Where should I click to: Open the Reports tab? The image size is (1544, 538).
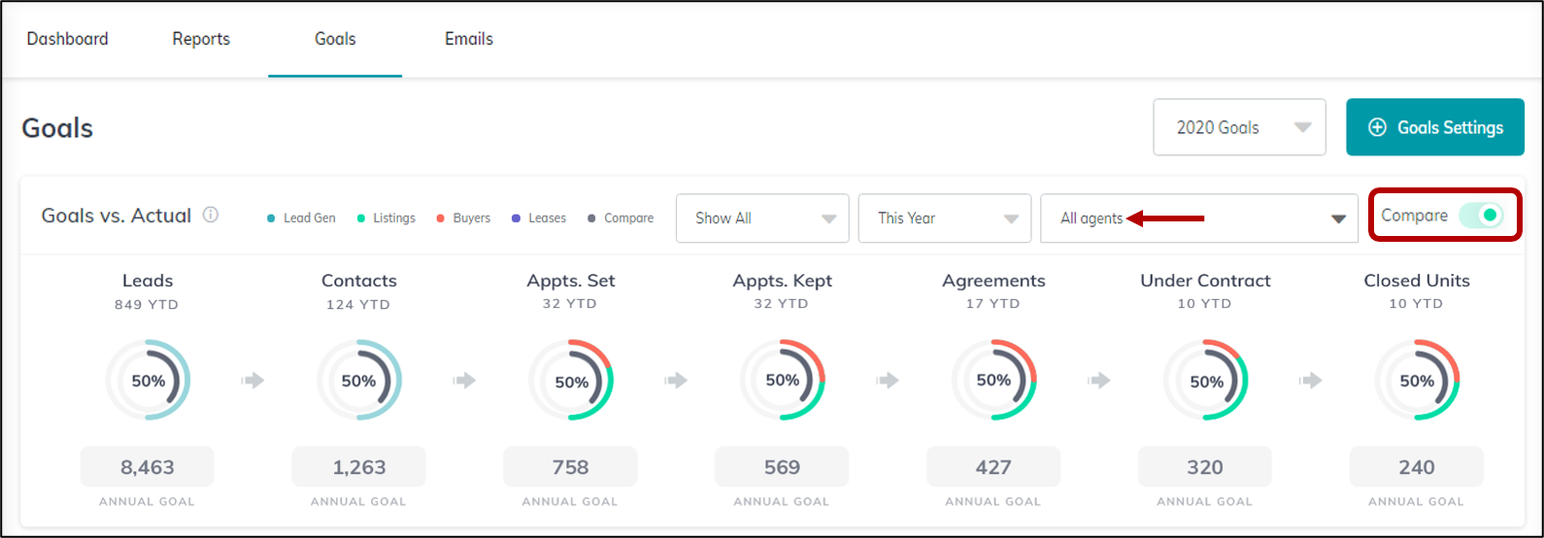(x=201, y=39)
